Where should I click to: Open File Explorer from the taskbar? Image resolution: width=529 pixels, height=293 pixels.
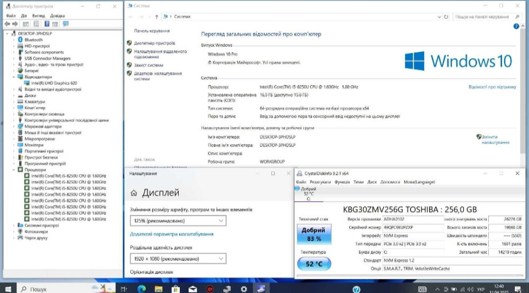pyautogui.click(x=158, y=289)
